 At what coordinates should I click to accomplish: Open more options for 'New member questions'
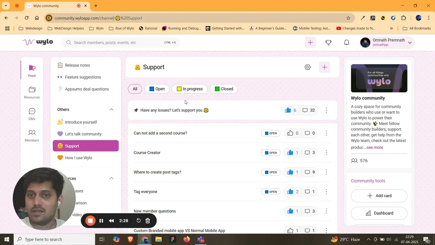(326, 211)
